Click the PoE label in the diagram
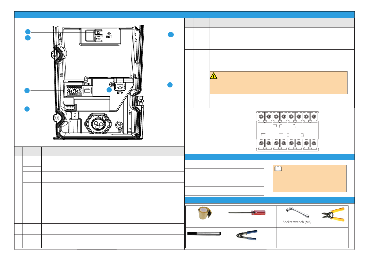The width and height of the screenshot is (369, 261). [x=87, y=84]
